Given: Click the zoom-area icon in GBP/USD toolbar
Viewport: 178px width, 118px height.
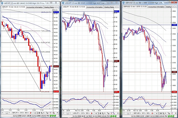Looking at the screenshot, I should click(x=163, y=113).
